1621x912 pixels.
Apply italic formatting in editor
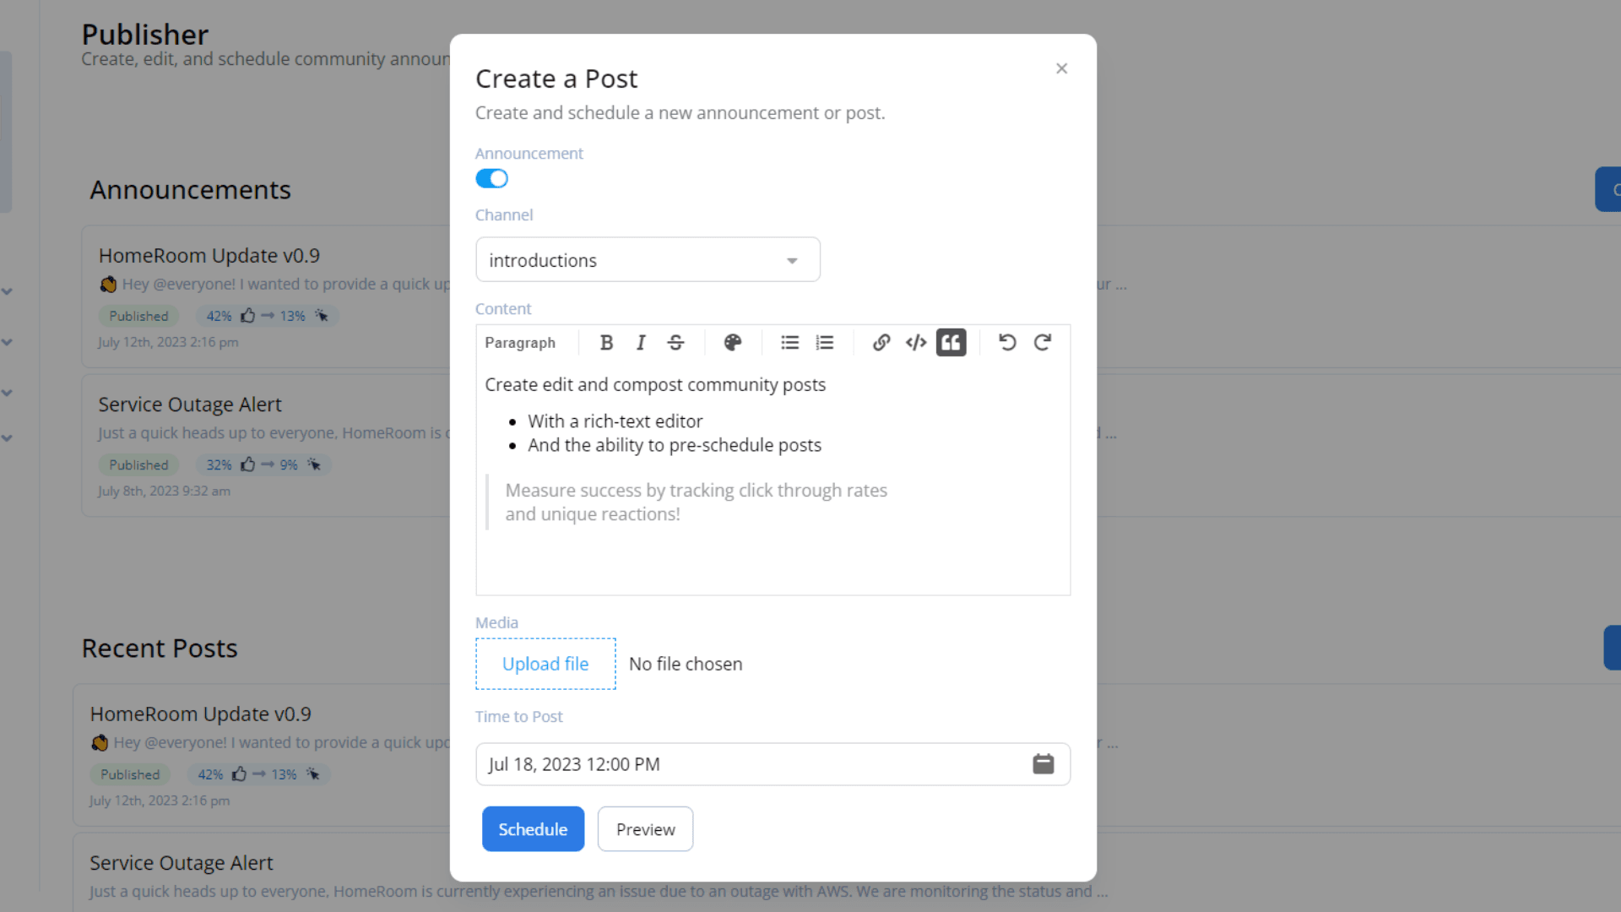641,342
